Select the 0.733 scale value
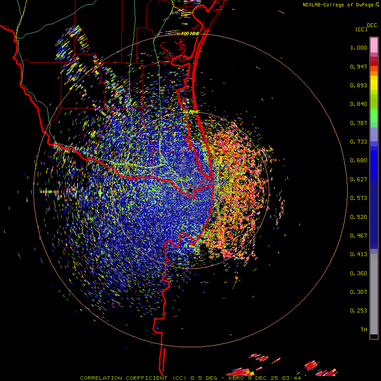This screenshot has width=381, height=381. pyautogui.click(x=359, y=142)
